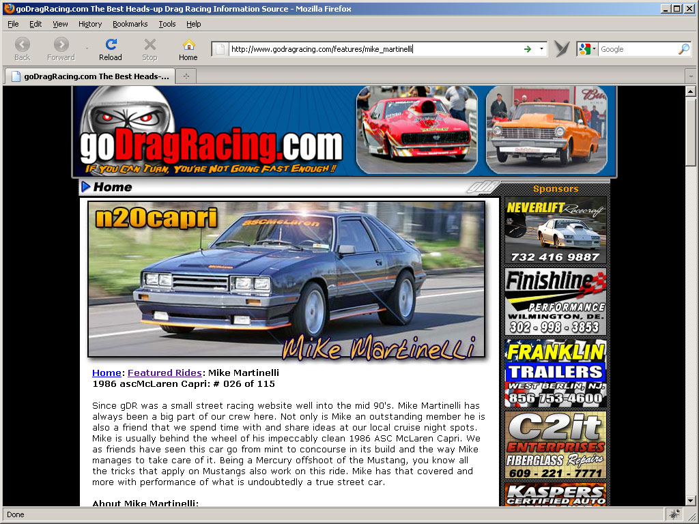The height and width of the screenshot is (524, 699).
Task: Click the Done status bar text
Action: click(16, 514)
